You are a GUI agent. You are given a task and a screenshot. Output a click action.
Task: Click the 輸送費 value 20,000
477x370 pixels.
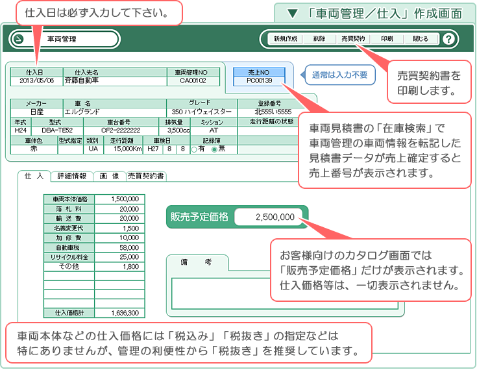click(119, 219)
